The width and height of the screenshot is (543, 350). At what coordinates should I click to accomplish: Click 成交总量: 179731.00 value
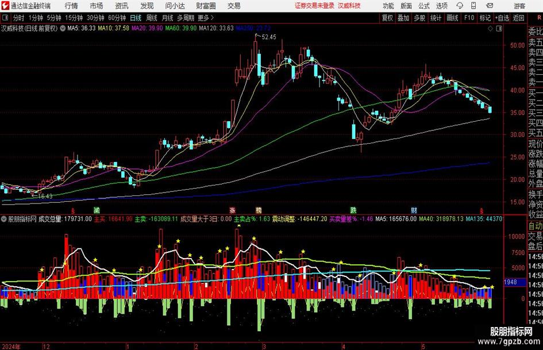pos(65,219)
